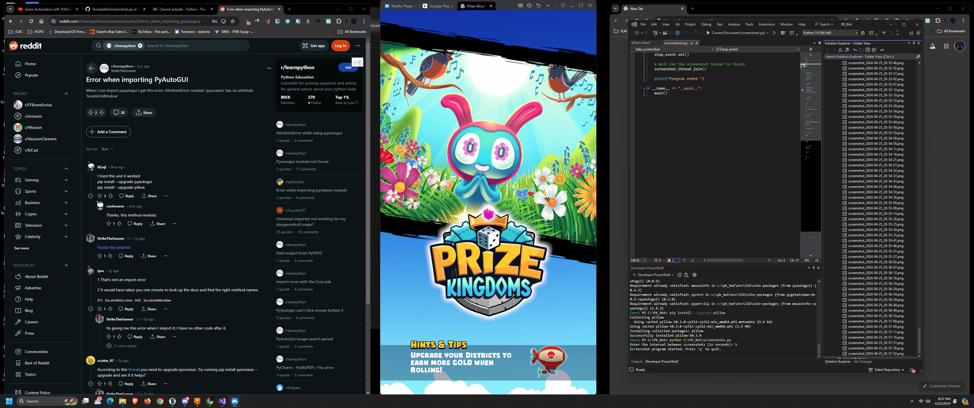Open the Git menu in Visual Studio
This screenshot has width=974, height=408.
677,24
